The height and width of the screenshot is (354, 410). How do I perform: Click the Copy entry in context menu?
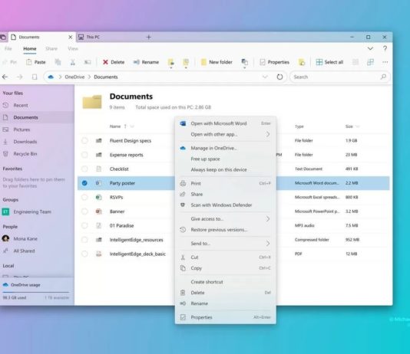[197, 268]
